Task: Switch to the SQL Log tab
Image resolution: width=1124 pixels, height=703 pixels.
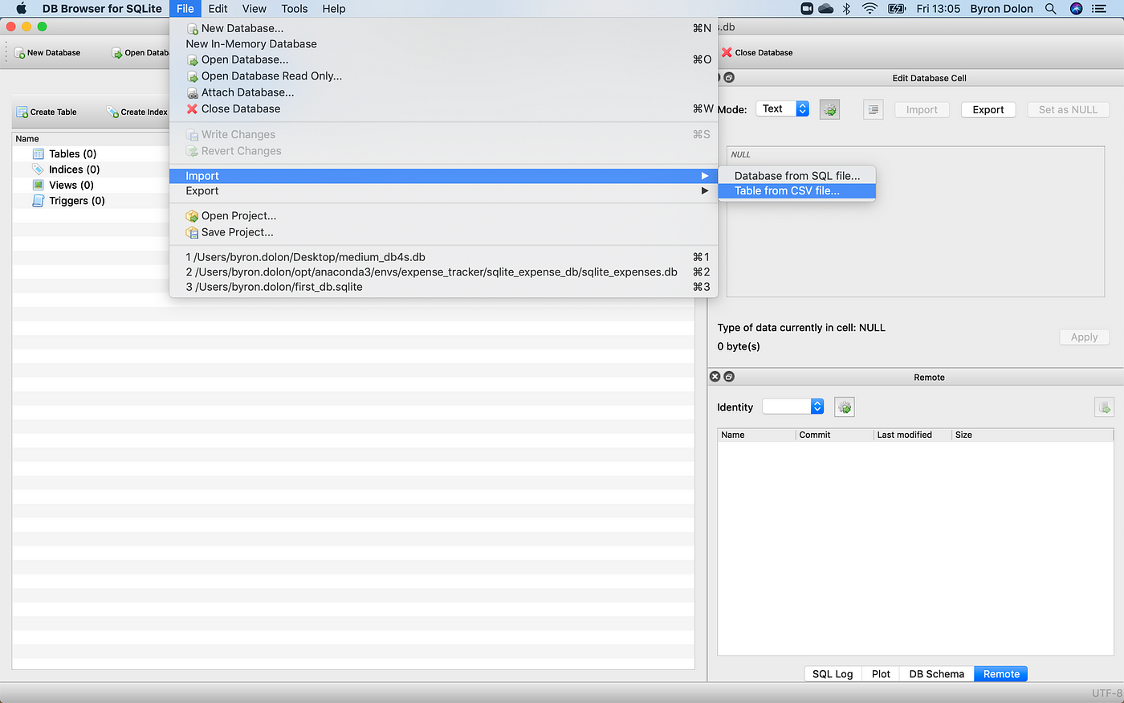Action: (x=833, y=674)
